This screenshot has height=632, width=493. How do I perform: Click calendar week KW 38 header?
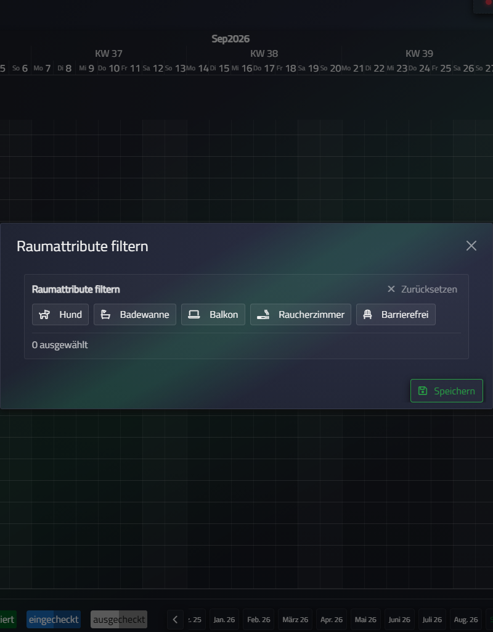[264, 54]
